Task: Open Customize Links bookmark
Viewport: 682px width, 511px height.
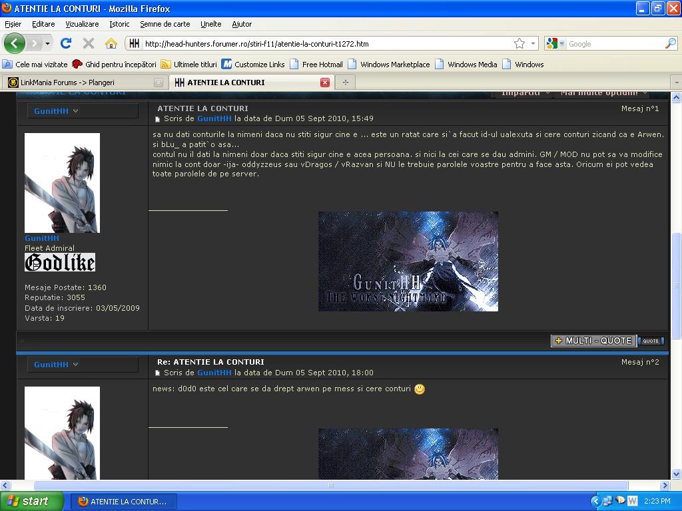Action: 253,65
